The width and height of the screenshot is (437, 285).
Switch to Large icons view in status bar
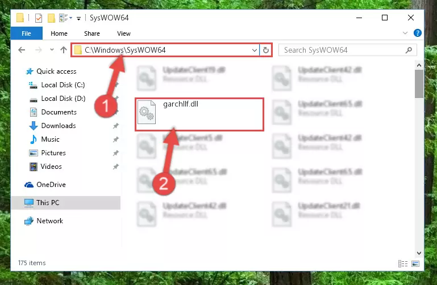tap(415, 263)
